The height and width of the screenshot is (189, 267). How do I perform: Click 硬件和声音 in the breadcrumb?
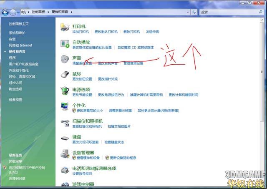click(x=60, y=12)
